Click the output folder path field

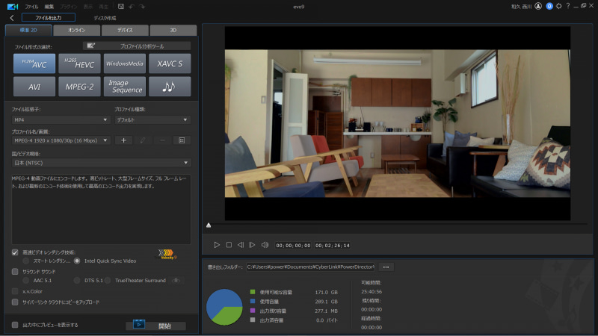pyautogui.click(x=310, y=267)
